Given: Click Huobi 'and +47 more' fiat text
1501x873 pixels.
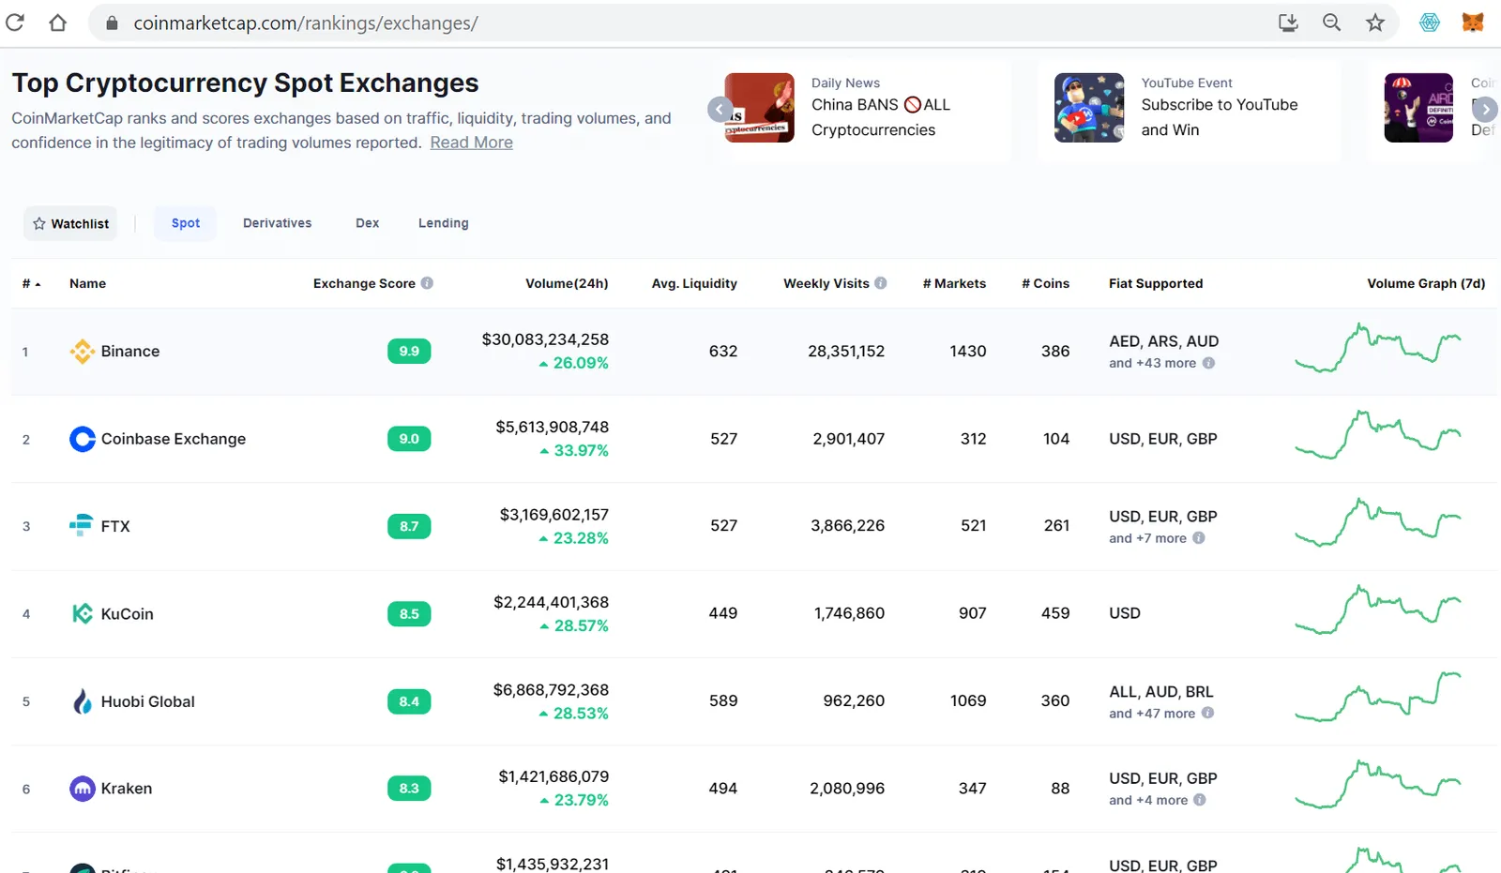Looking at the screenshot, I should [x=1152, y=714].
